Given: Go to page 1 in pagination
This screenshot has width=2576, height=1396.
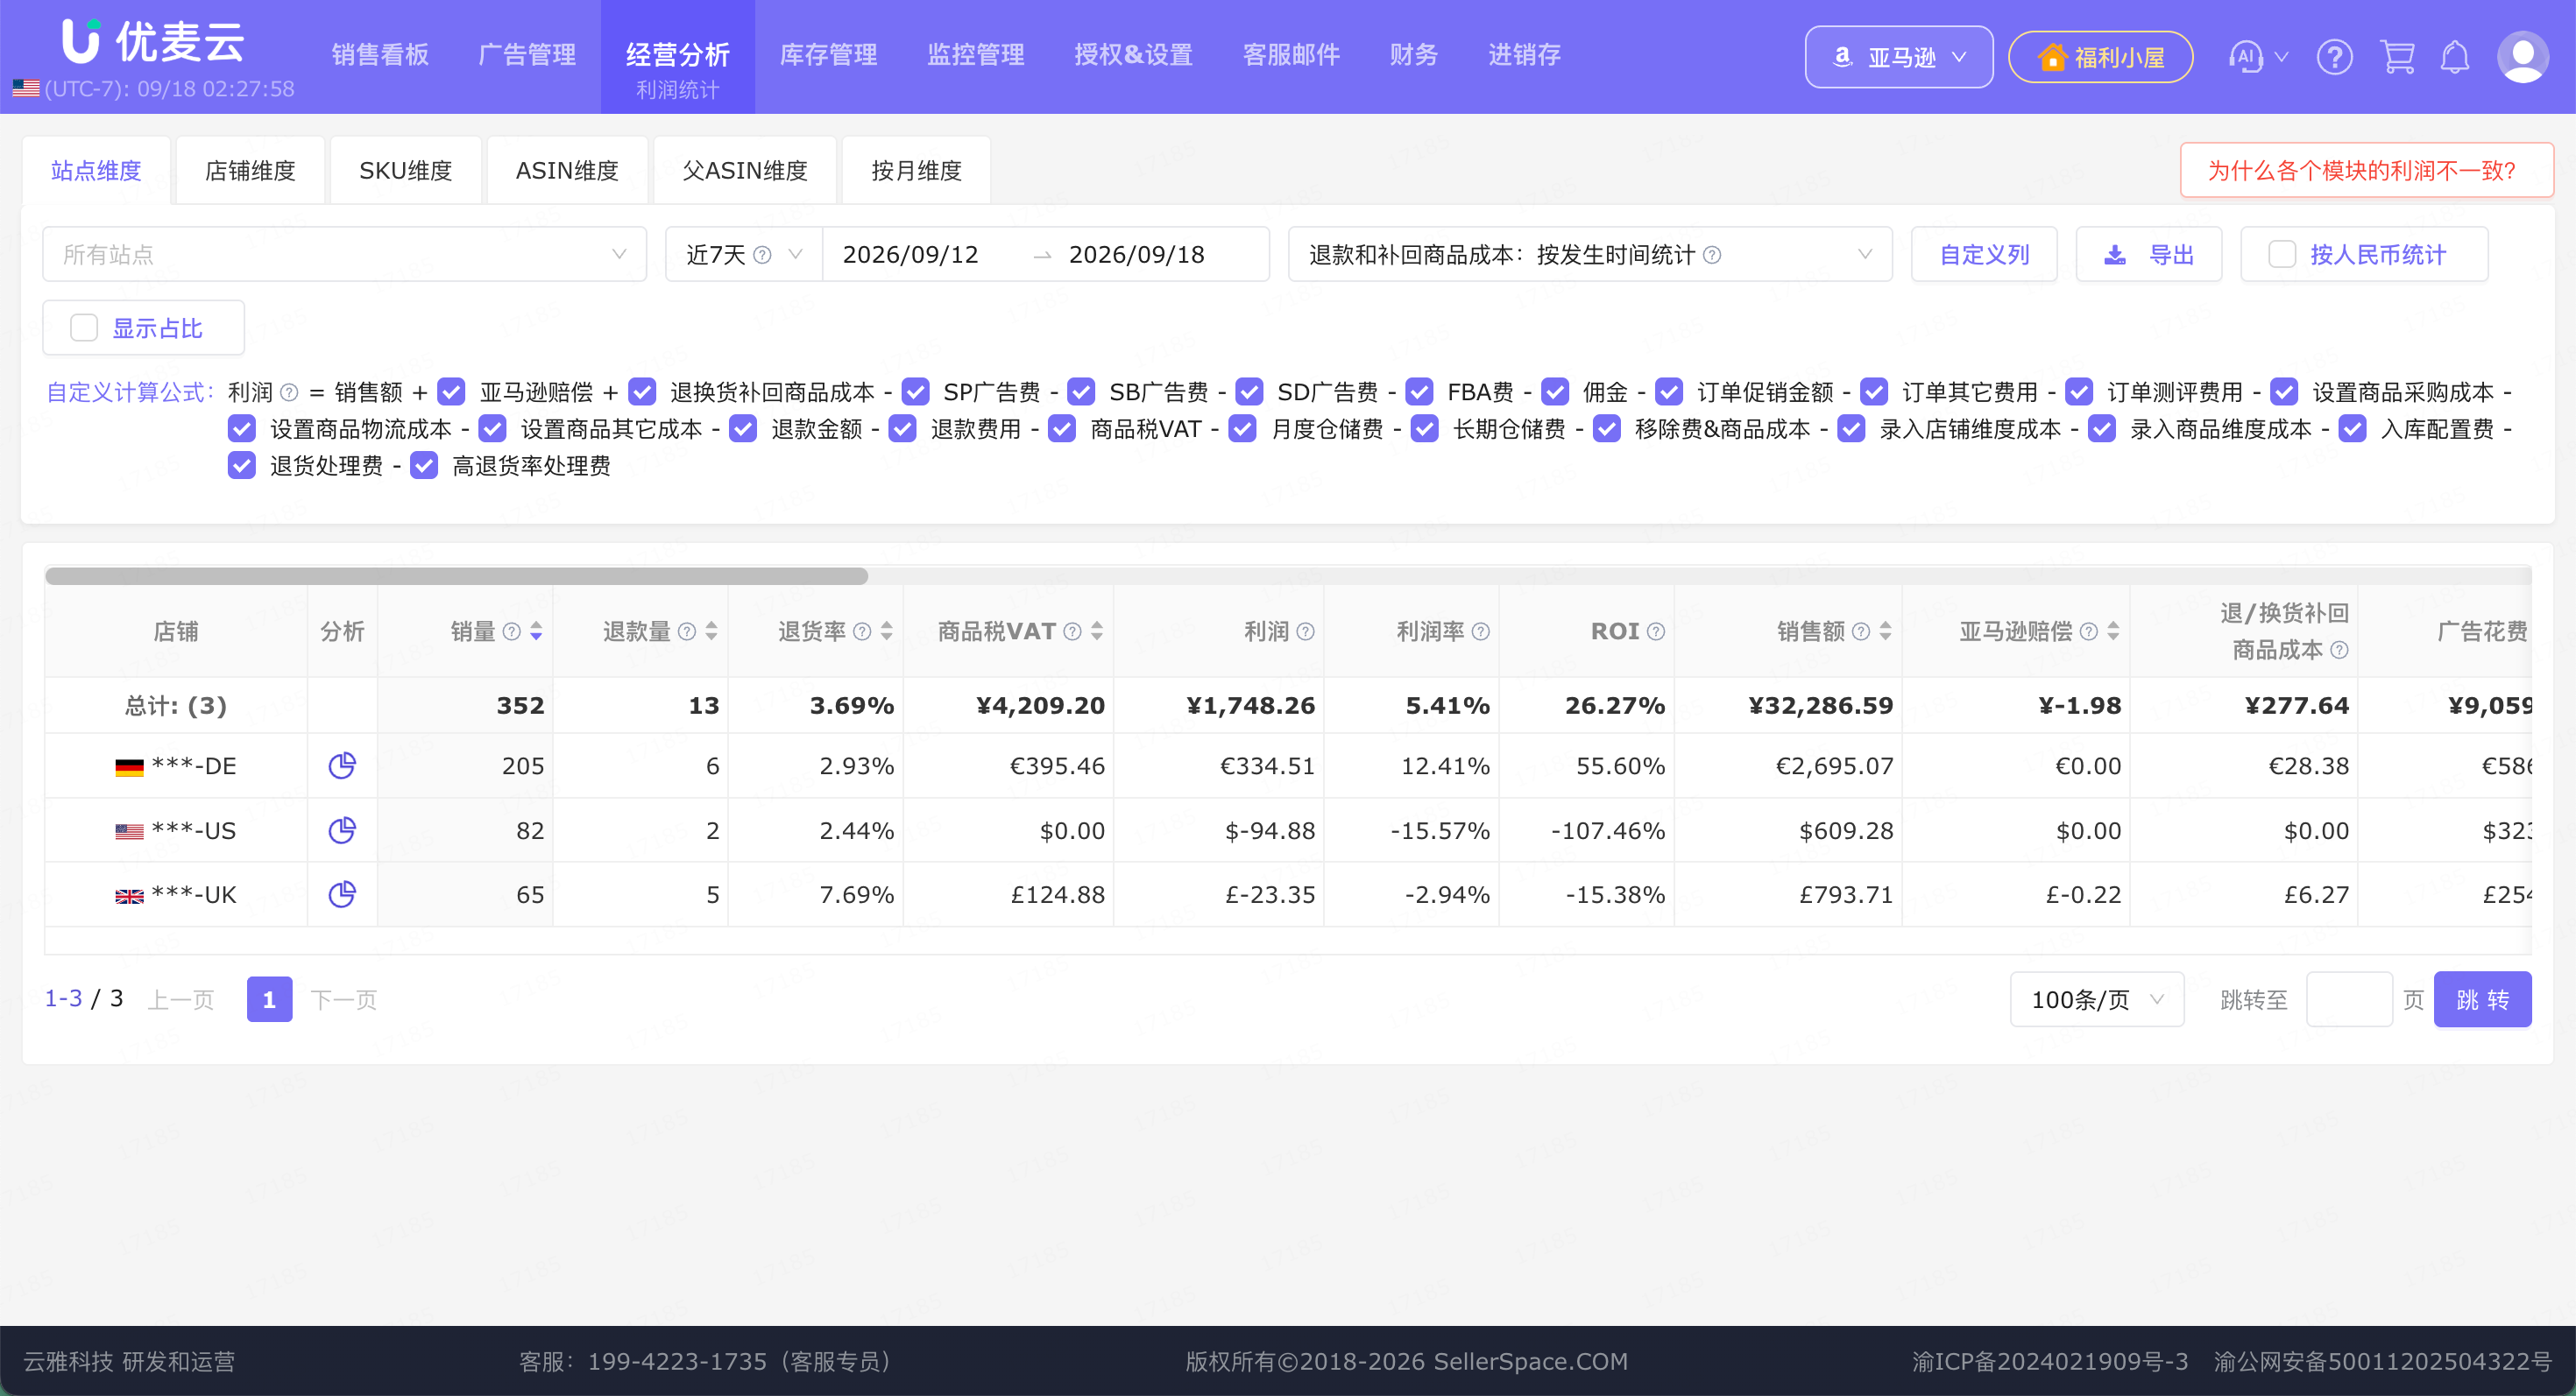Looking at the screenshot, I should click(x=269, y=999).
